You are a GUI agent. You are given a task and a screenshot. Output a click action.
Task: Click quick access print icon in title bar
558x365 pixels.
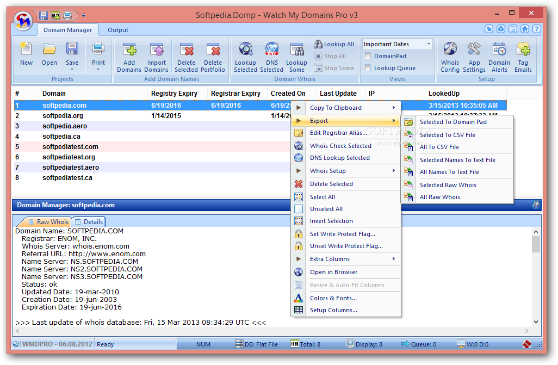(x=67, y=16)
